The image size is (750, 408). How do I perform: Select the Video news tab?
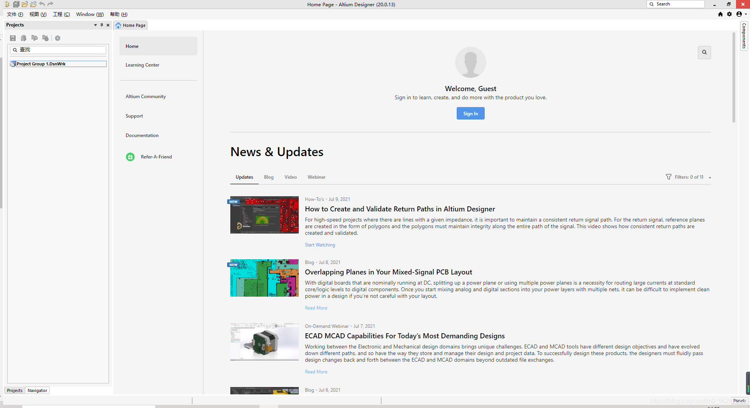pos(291,177)
